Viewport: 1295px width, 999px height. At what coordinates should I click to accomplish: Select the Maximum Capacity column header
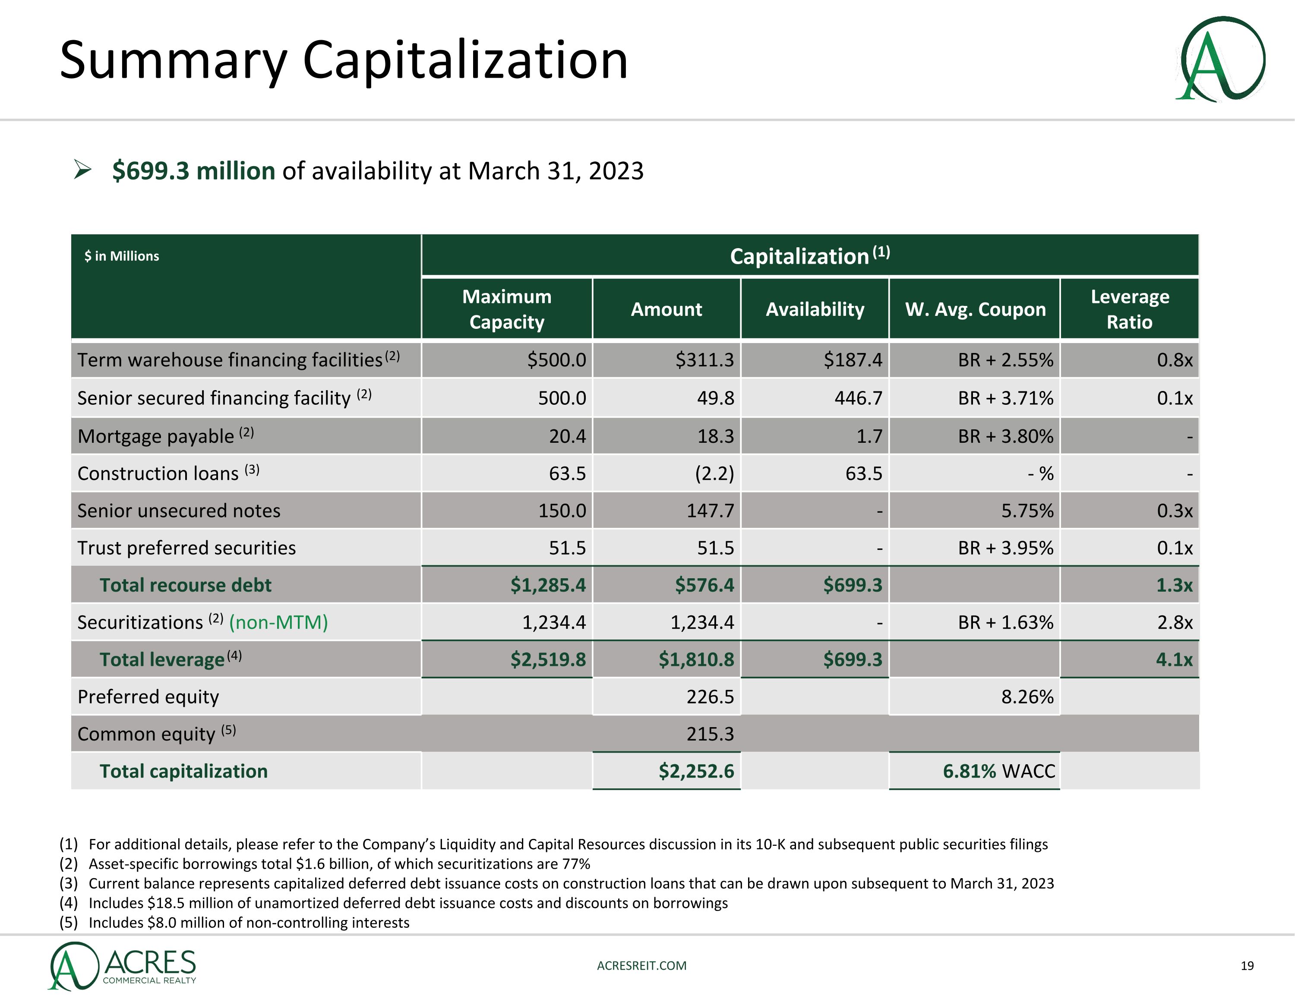(x=506, y=309)
